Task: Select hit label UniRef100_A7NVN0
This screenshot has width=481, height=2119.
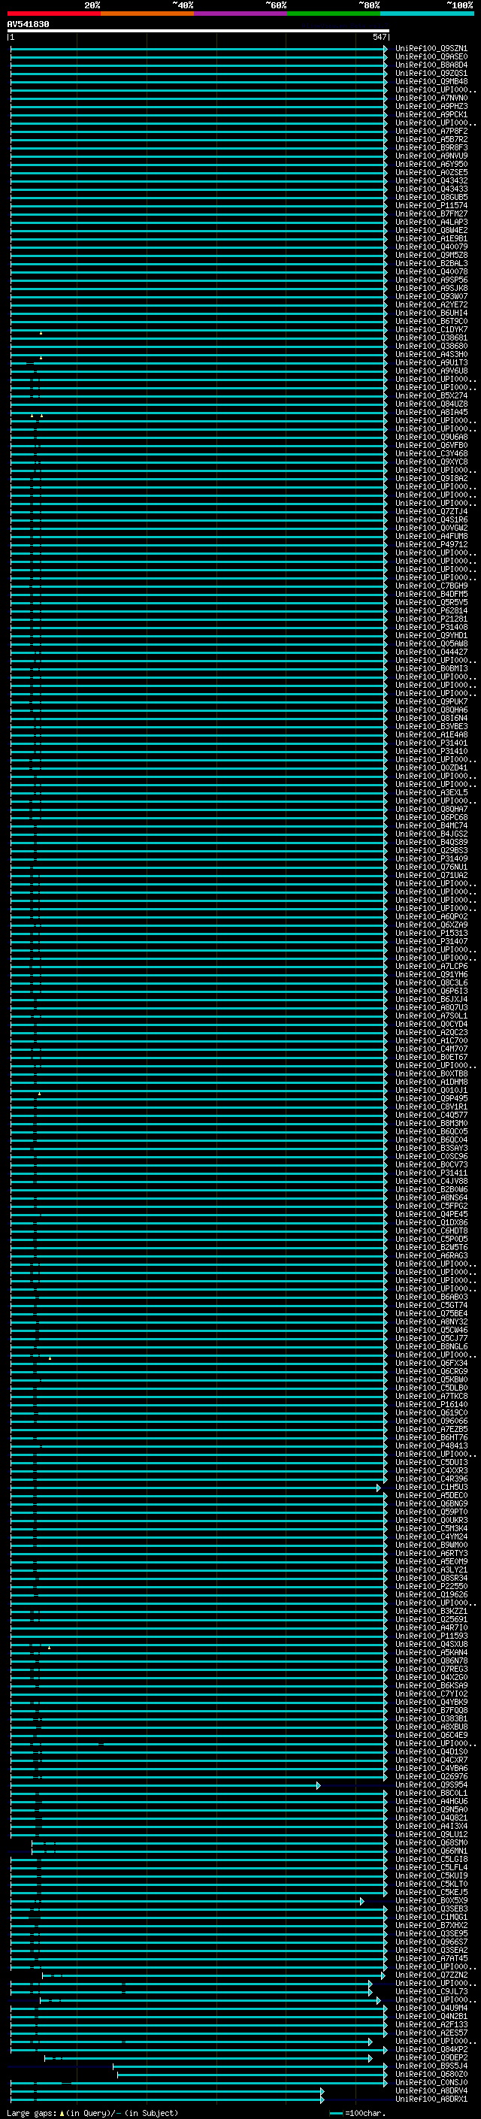Action: pos(431,98)
